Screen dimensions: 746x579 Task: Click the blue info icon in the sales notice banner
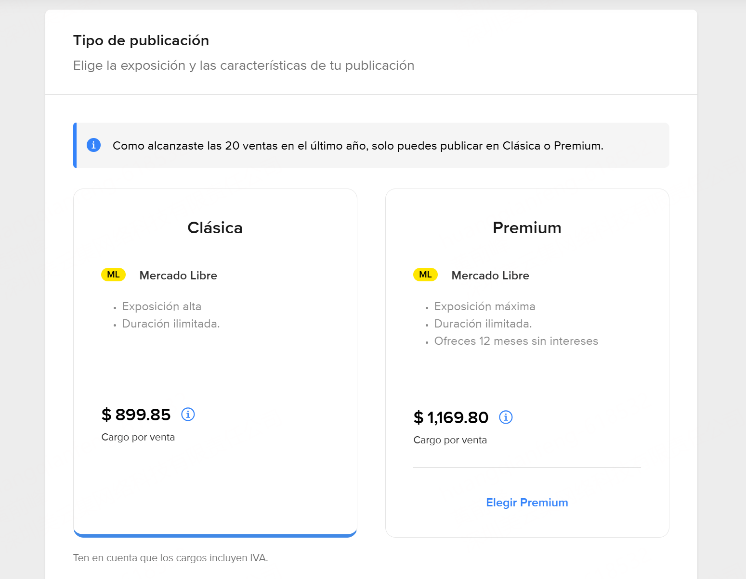[93, 145]
